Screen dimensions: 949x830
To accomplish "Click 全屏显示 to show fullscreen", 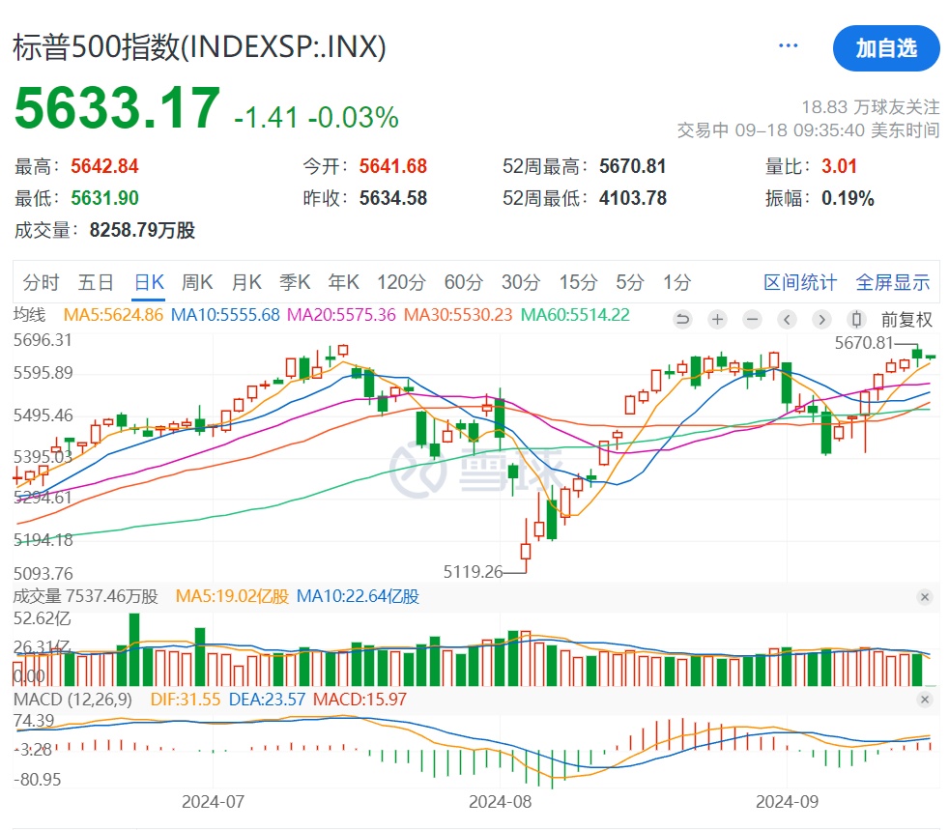I will click(x=892, y=282).
